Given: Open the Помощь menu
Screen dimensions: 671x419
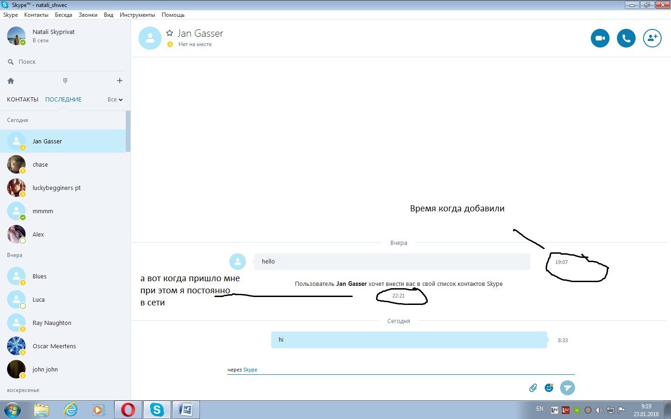Looking at the screenshot, I should 173,15.
